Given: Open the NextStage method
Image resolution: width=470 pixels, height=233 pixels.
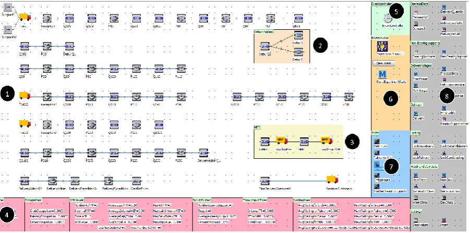Looking at the screenshot, I should (416, 85).
